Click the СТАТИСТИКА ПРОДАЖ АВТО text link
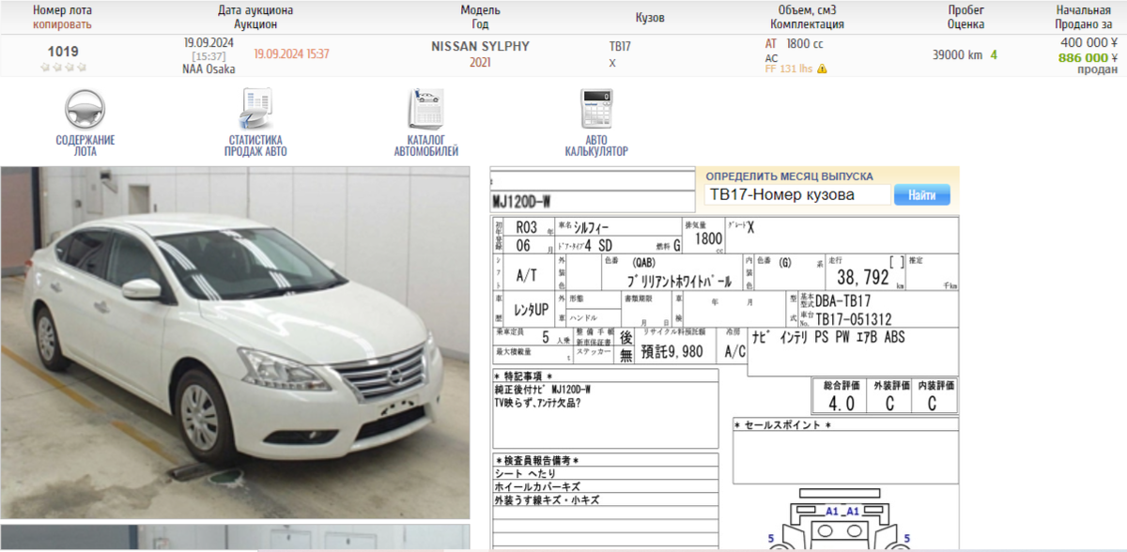 coord(255,146)
